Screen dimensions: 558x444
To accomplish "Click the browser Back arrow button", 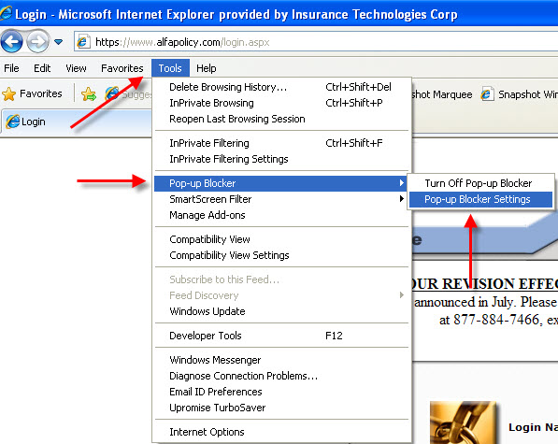I will (x=11, y=42).
